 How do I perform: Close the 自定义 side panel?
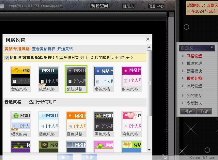click(x=212, y=47)
